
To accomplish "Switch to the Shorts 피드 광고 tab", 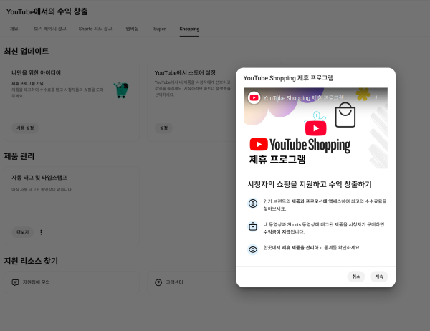I will (x=95, y=29).
